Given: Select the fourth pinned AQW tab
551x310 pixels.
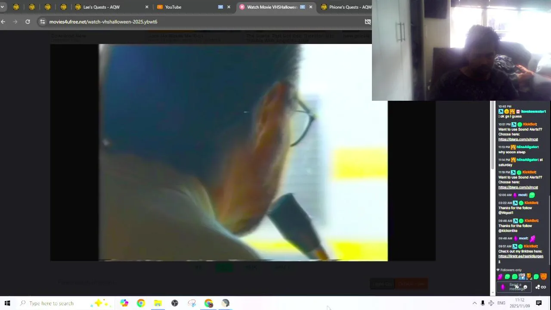Looking at the screenshot, I should click(64, 7).
